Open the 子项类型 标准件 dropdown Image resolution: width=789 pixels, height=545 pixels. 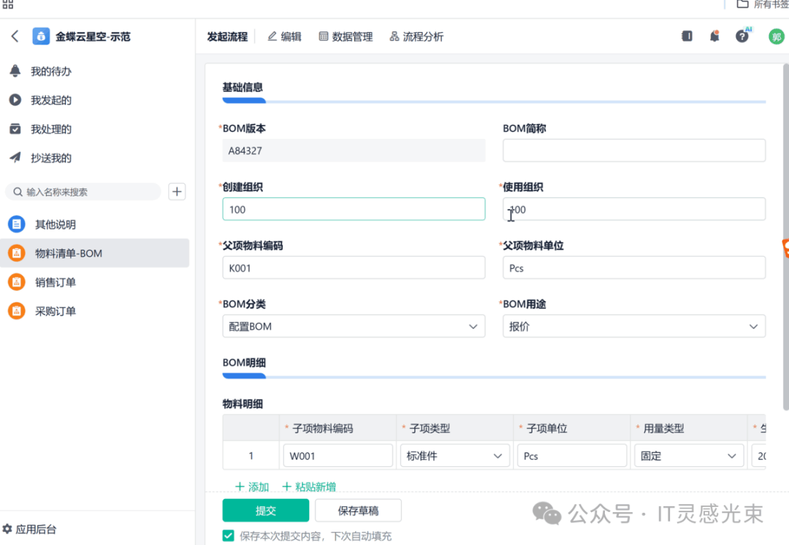(454, 456)
